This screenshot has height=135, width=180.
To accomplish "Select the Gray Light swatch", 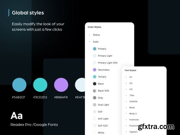I will point(95,105).
